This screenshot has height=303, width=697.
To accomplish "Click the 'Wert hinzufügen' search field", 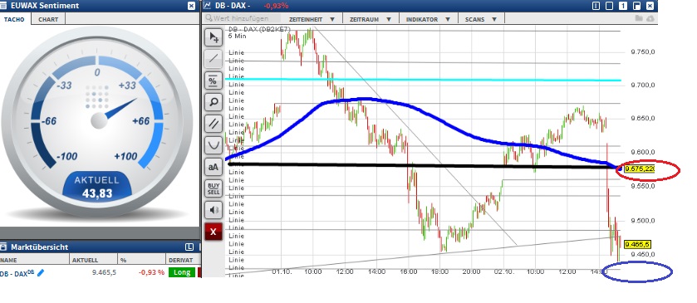I will (x=243, y=18).
